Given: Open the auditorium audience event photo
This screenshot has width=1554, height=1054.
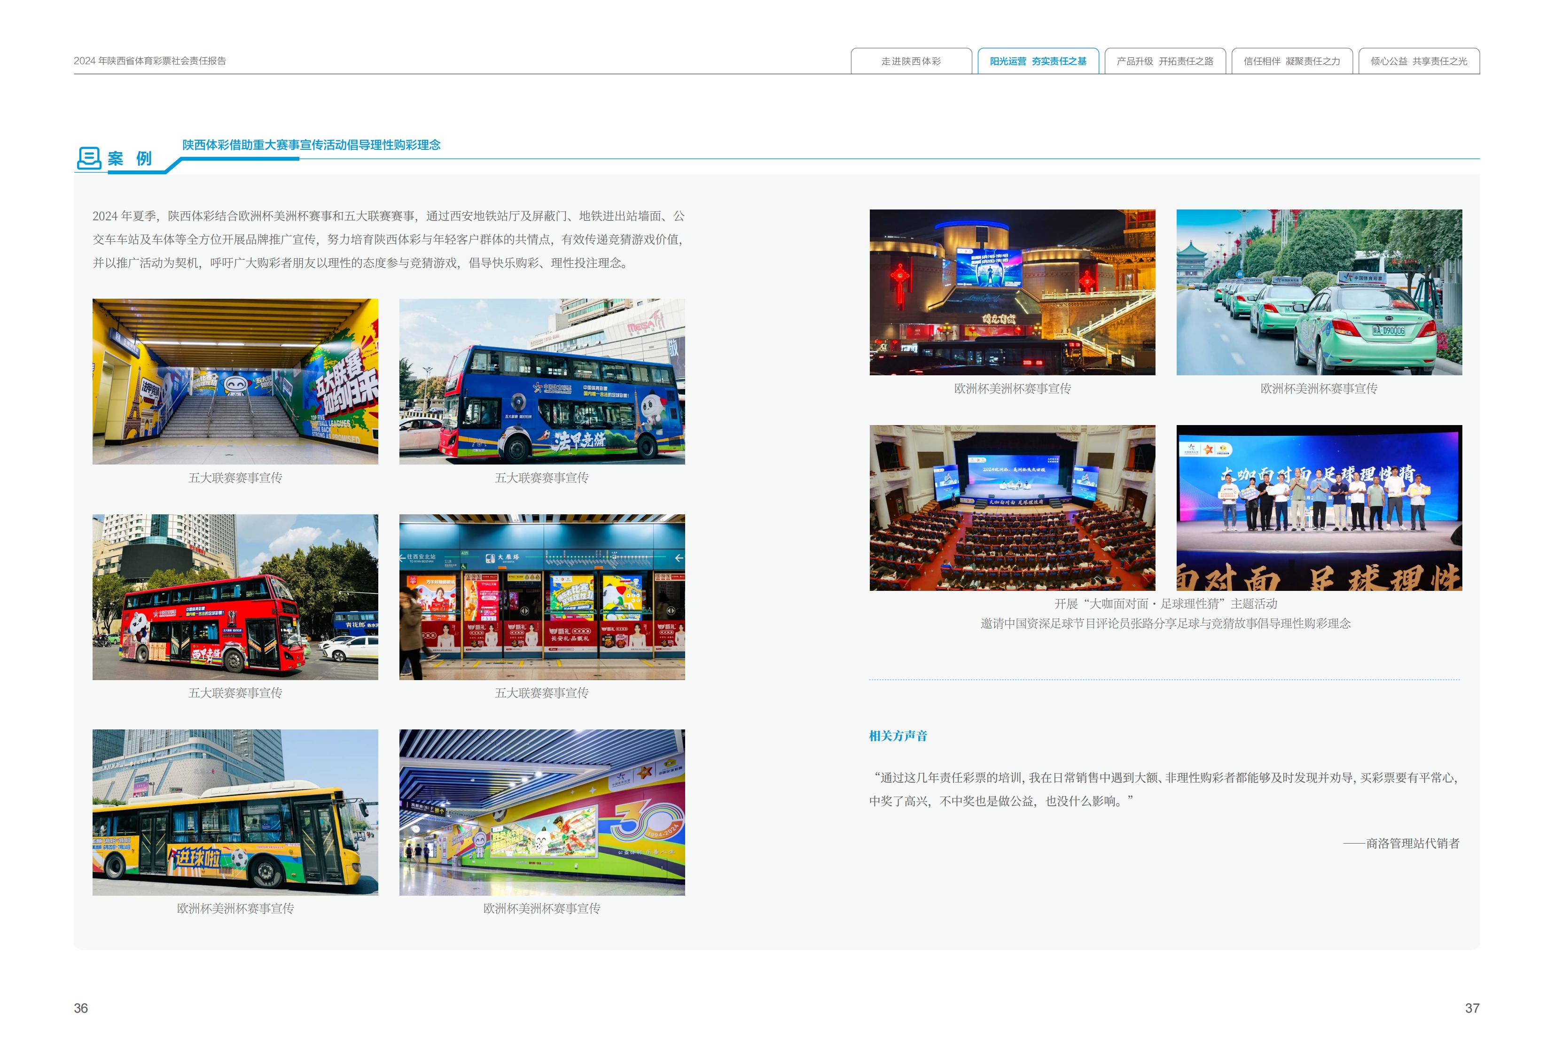Looking at the screenshot, I should click(1012, 508).
